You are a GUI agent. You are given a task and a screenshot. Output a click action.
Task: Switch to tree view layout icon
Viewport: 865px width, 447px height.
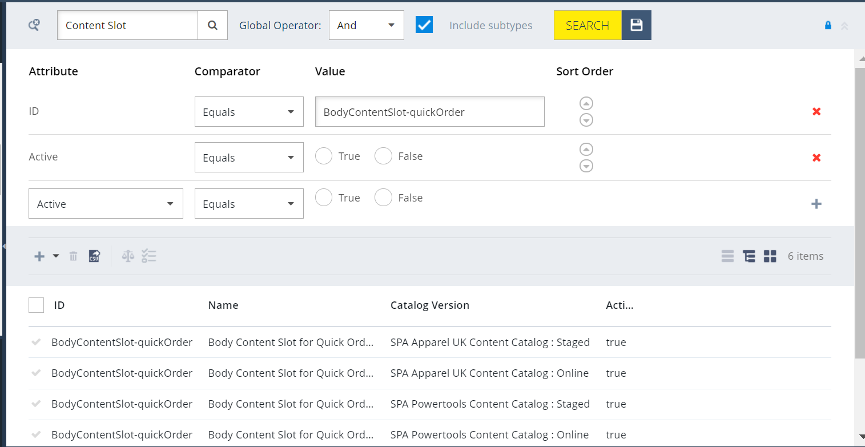[x=749, y=256]
